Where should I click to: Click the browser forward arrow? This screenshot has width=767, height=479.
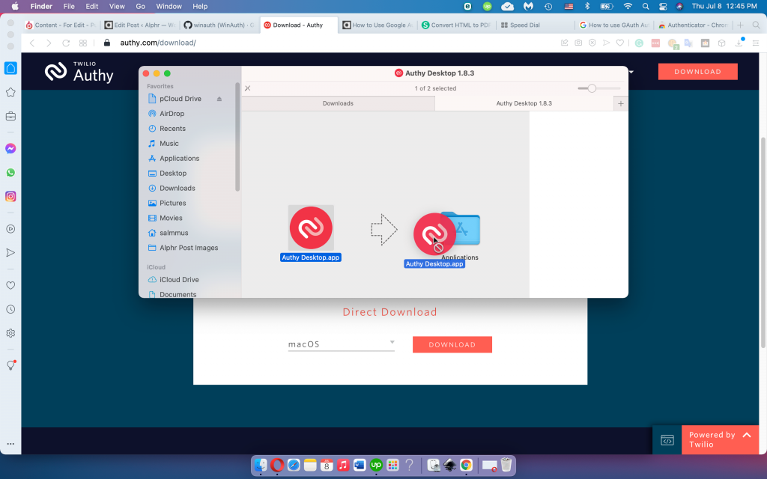49,43
